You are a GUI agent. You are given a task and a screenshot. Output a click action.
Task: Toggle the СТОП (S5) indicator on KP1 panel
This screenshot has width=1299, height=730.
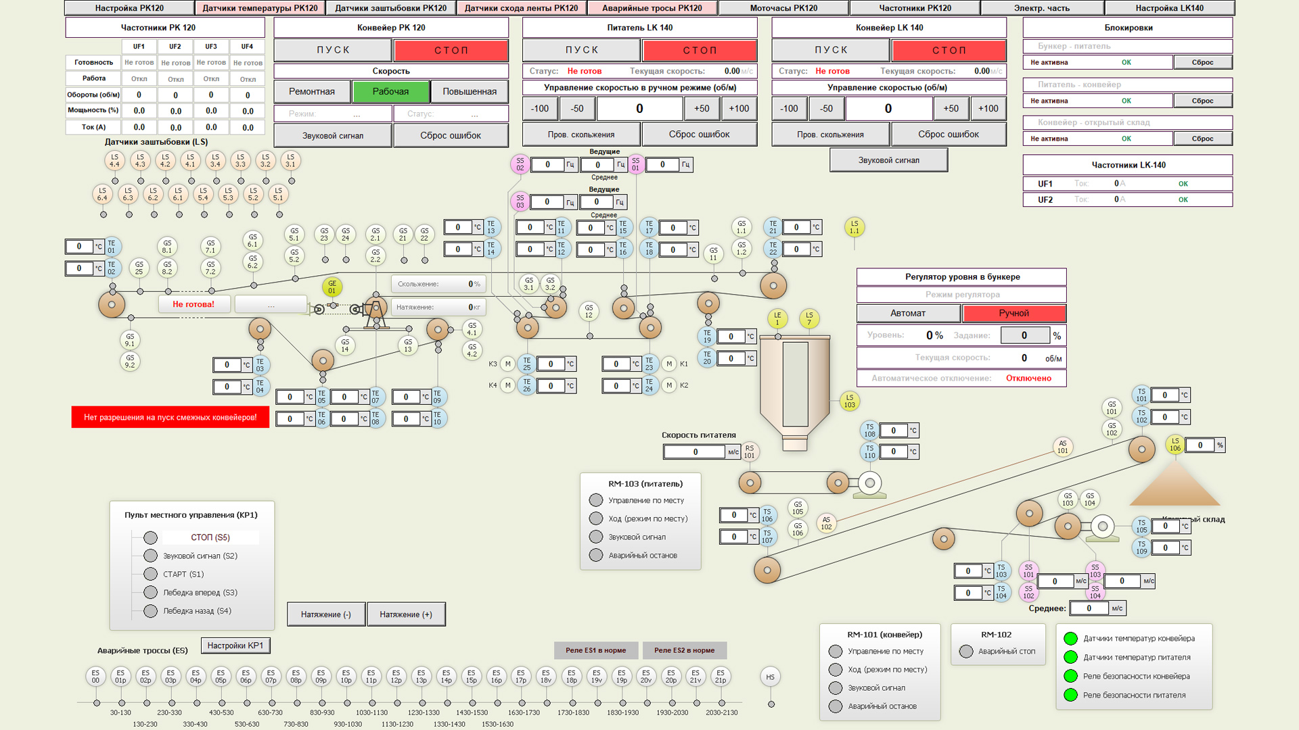pos(151,537)
